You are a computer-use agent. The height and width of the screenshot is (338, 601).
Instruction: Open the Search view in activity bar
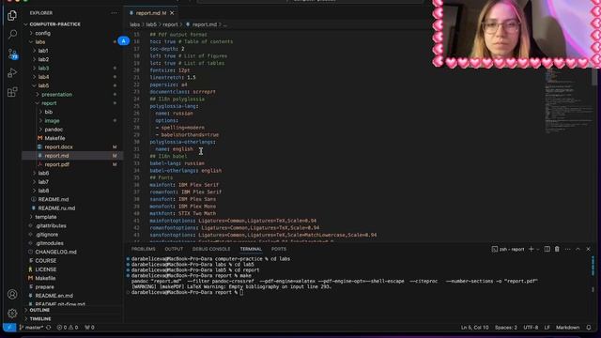point(12,35)
